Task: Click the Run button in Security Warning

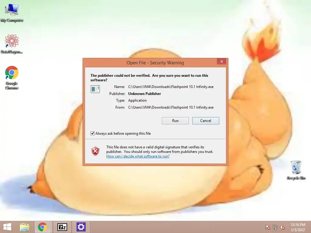Action: 175,121
